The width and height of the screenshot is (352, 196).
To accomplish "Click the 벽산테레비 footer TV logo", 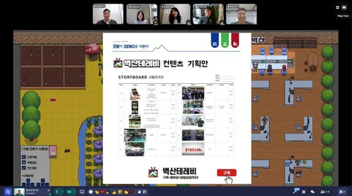I will 154,173.
